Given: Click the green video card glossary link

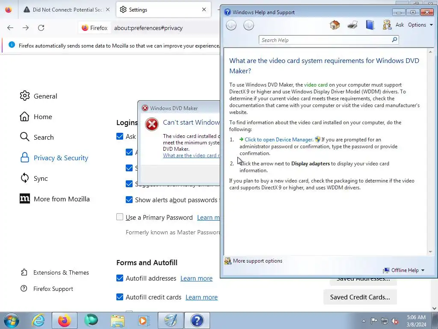Looking at the screenshot, I should point(316,85).
